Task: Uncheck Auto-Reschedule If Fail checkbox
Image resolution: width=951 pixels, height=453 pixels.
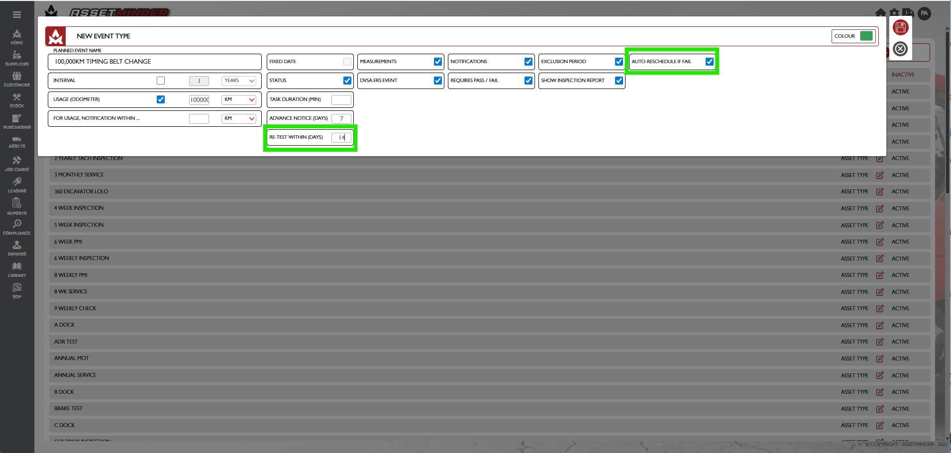Action: (x=709, y=62)
